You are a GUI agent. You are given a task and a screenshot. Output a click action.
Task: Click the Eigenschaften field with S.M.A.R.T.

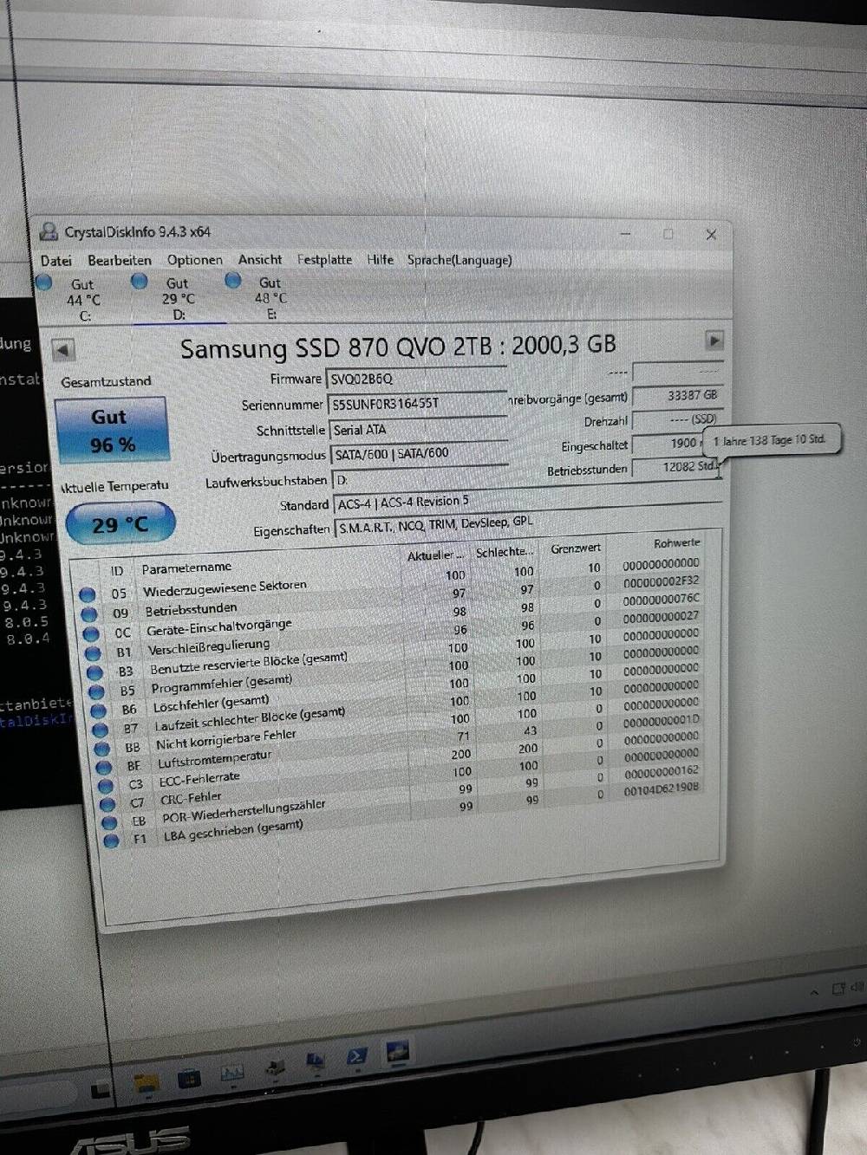[528, 525]
